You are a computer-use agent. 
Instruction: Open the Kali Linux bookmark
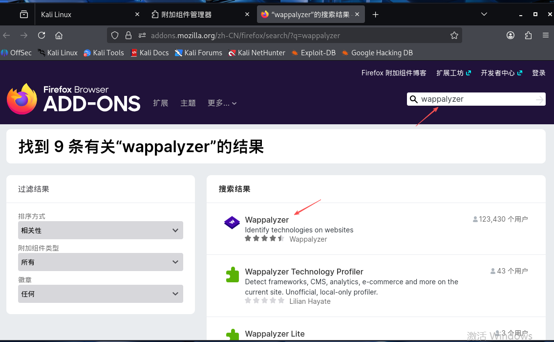tap(58, 53)
